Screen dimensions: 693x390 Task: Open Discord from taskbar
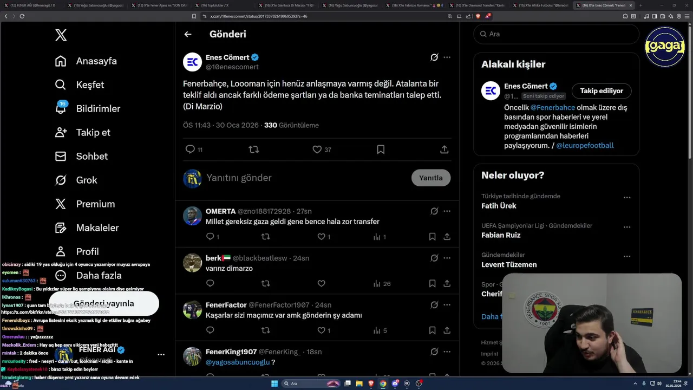point(395,383)
